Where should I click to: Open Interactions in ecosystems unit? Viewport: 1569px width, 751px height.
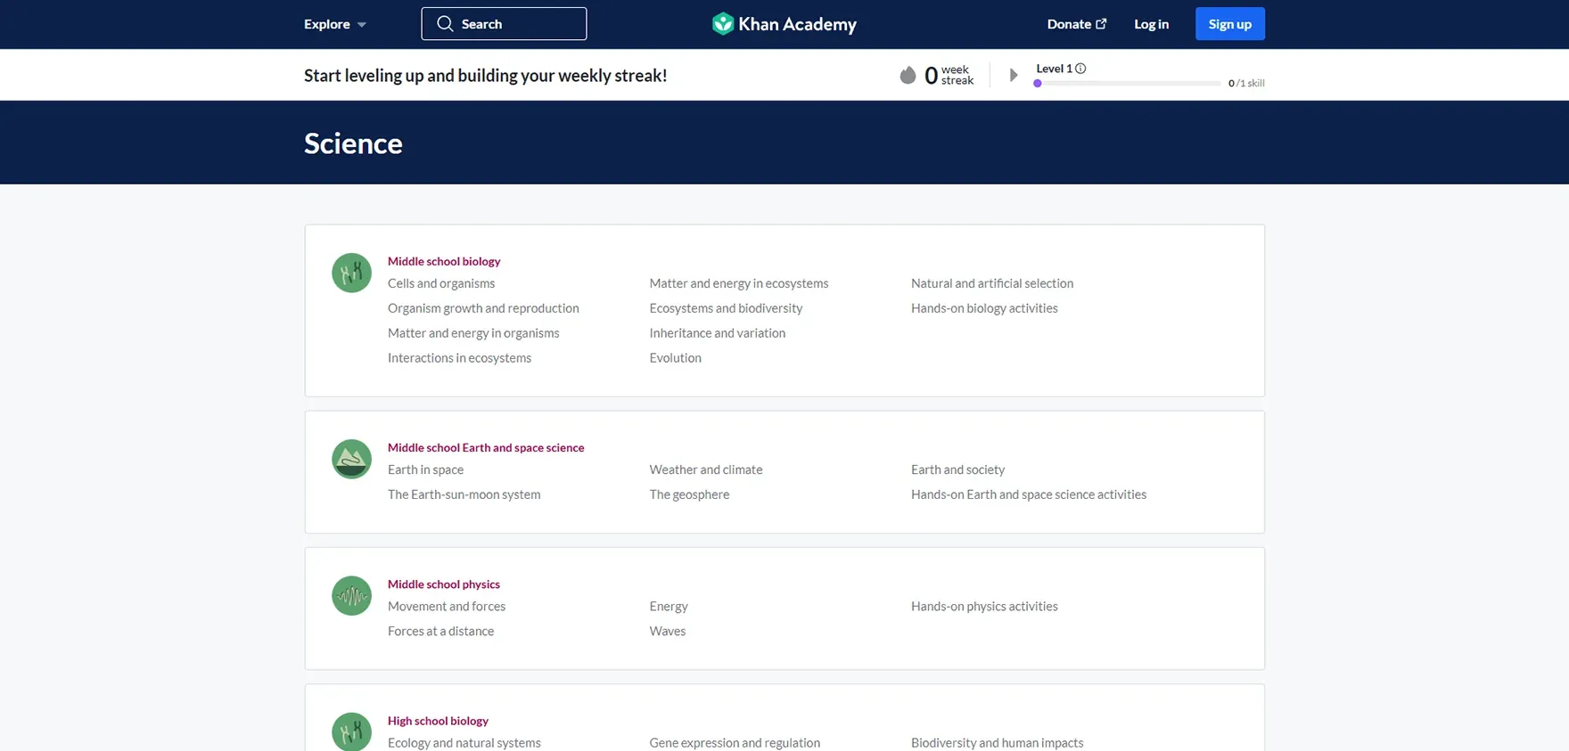click(x=459, y=358)
